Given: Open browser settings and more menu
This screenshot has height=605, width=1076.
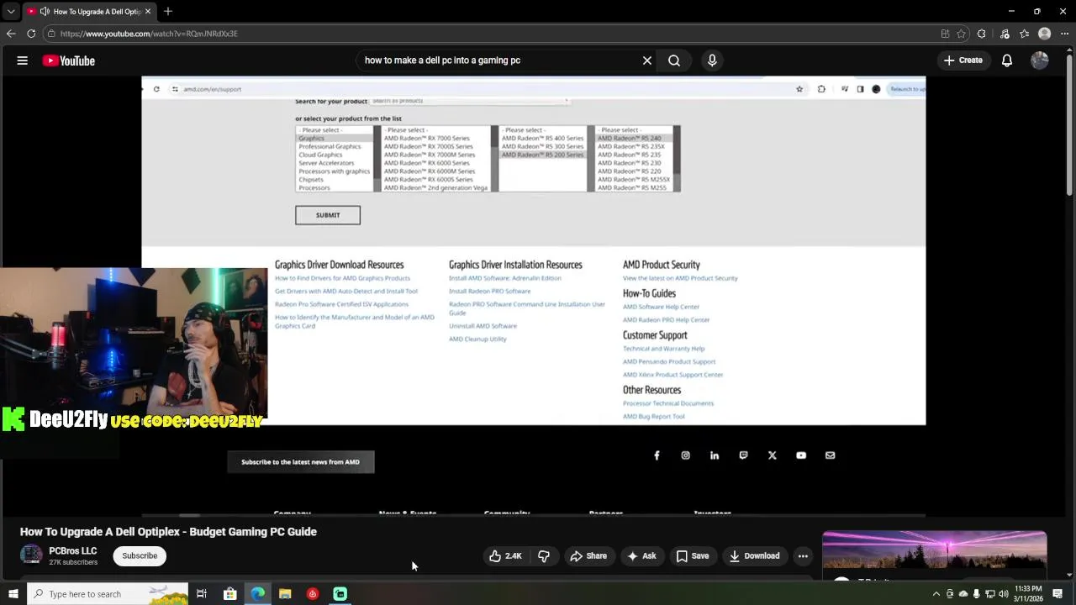Looking at the screenshot, I should [1065, 34].
